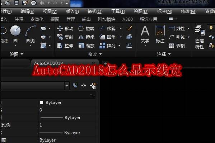Image resolution: width=215 pixels, height=143 pixels.
Task: Expand the 阵列 array dropdown arrow
Action: tap(119, 46)
